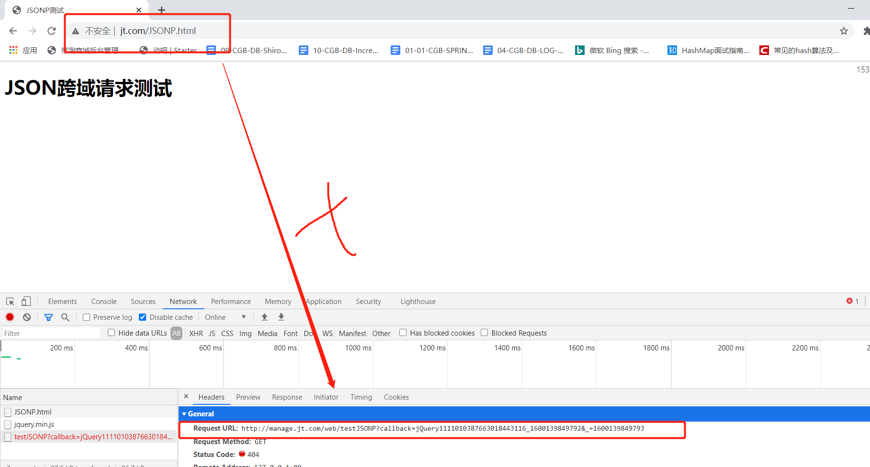Open the Timing tab of request details
Screen dimensions: 870x467
(x=361, y=397)
